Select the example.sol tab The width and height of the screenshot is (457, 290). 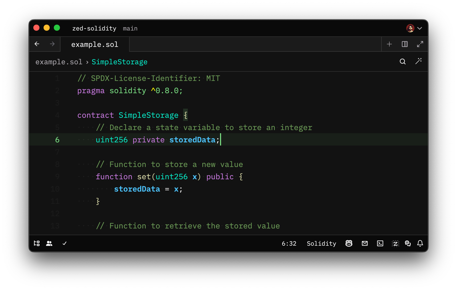click(95, 44)
